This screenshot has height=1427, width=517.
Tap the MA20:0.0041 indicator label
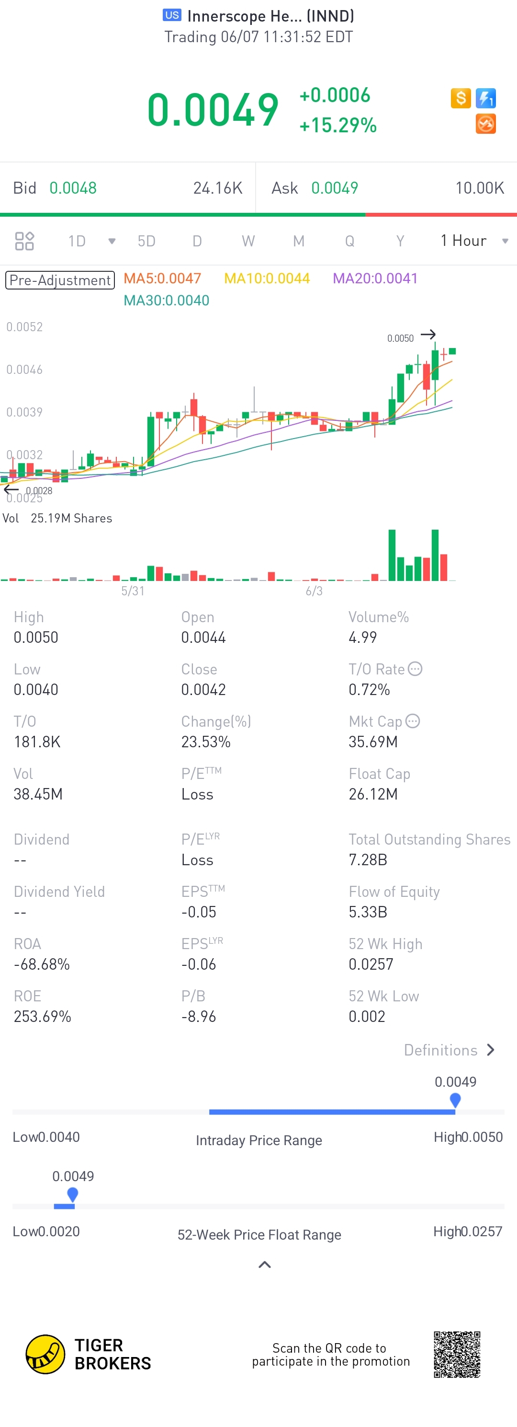tap(375, 278)
